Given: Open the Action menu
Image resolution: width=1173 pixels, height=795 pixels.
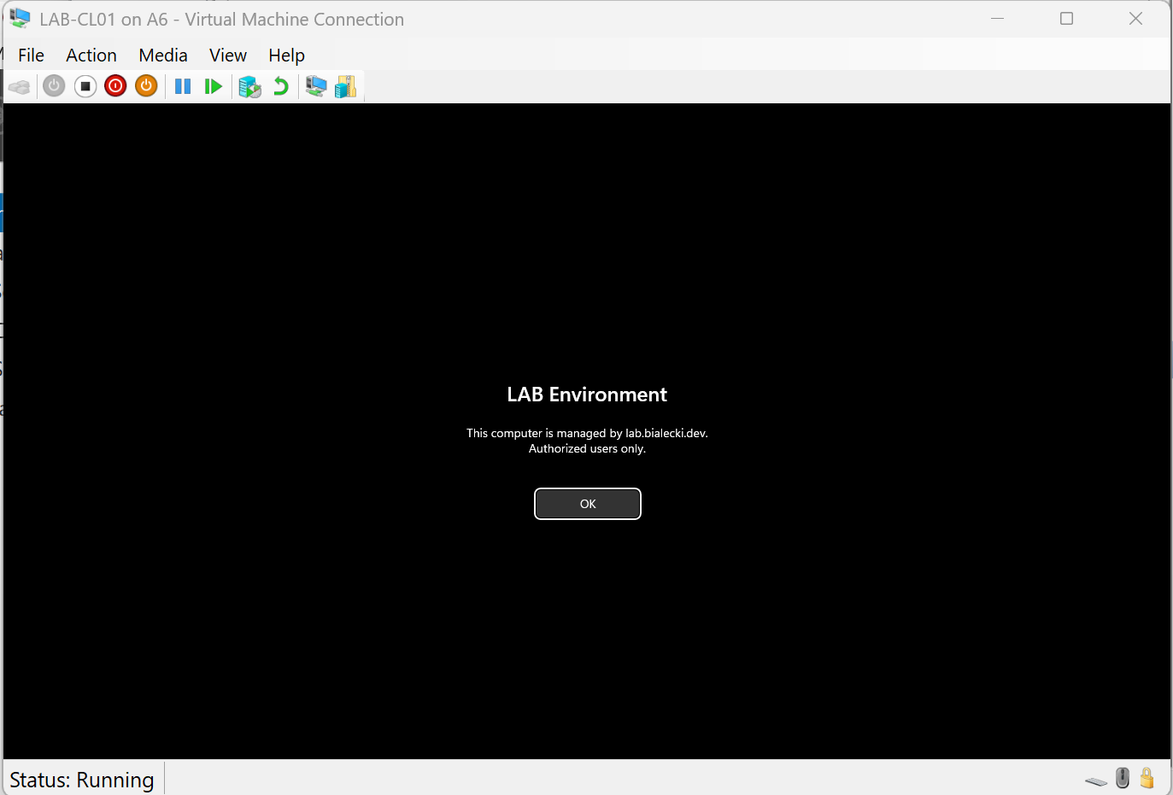Looking at the screenshot, I should [91, 56].
